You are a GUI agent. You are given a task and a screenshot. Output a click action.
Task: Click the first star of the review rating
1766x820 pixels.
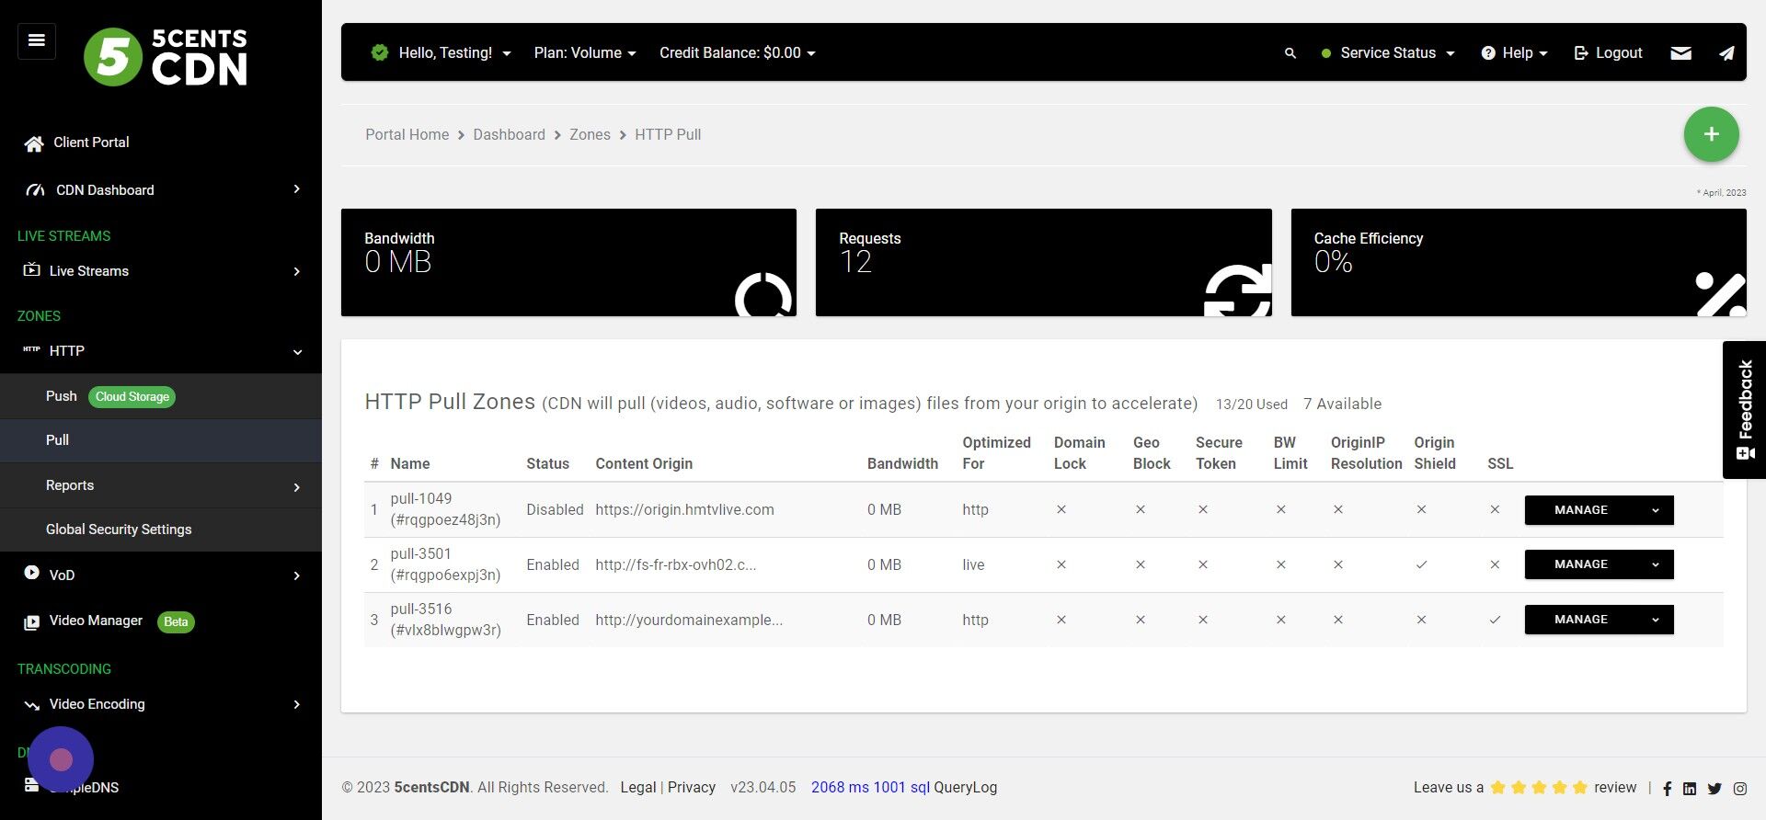[1498, 788]
